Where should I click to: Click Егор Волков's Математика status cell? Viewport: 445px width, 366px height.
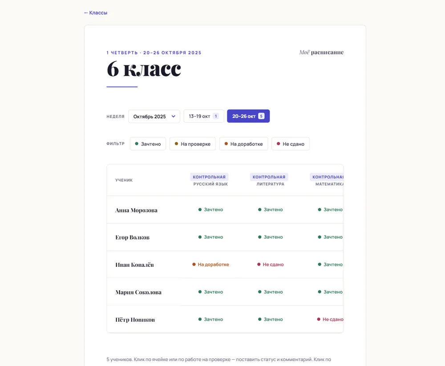[x=330, y=237]
